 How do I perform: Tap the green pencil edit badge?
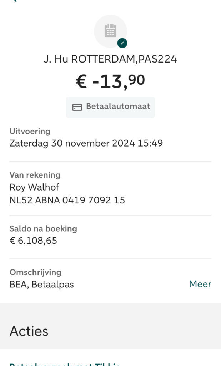click(x=122, y=43)
